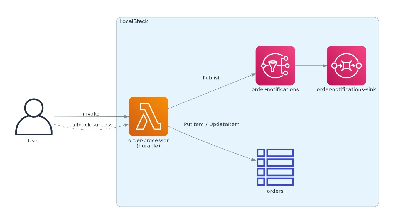Click the 'Publish' edge label
This screenshot has width=396, height=224.
coord(212,78)
